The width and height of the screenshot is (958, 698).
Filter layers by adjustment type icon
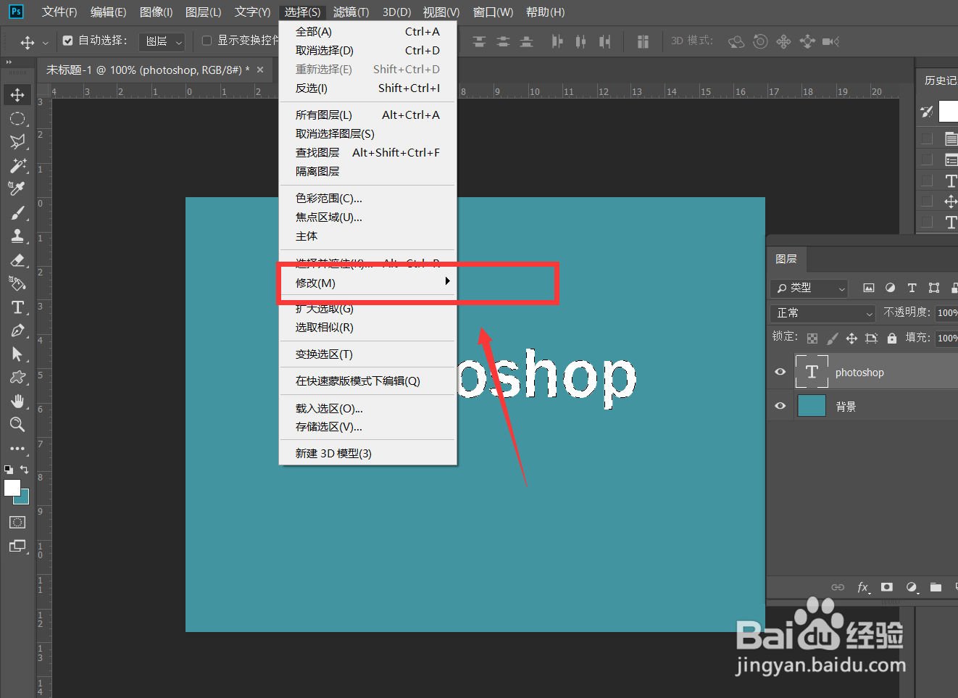click(x=891, y=288)
